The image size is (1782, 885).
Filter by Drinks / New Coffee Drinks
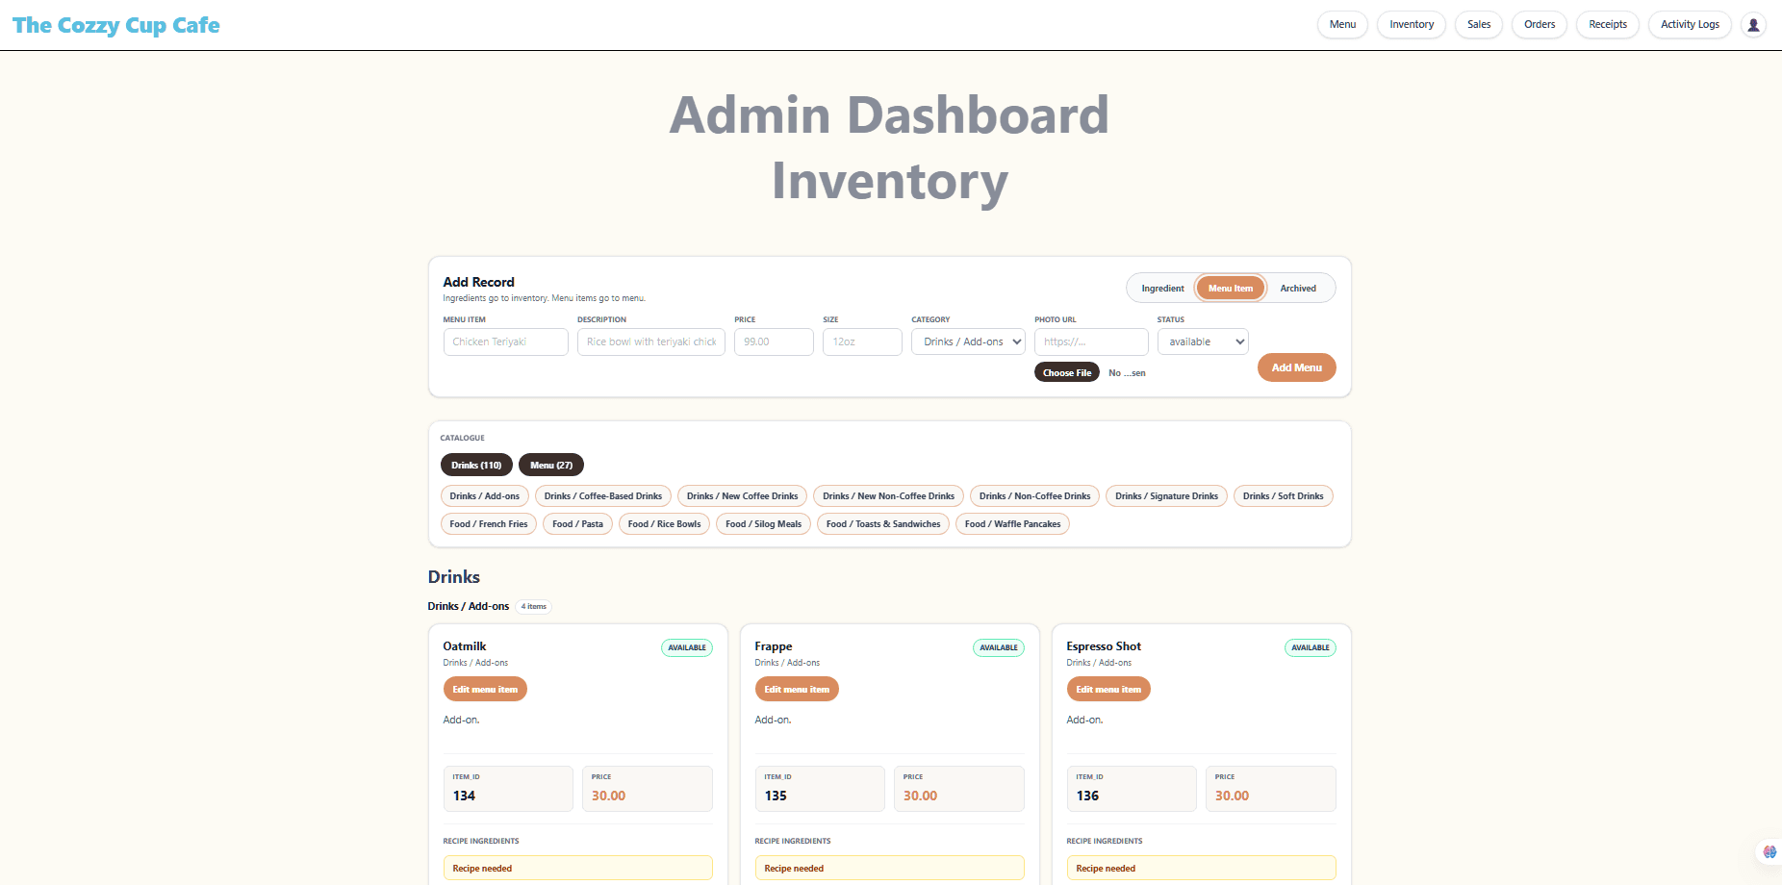[743, 496]
